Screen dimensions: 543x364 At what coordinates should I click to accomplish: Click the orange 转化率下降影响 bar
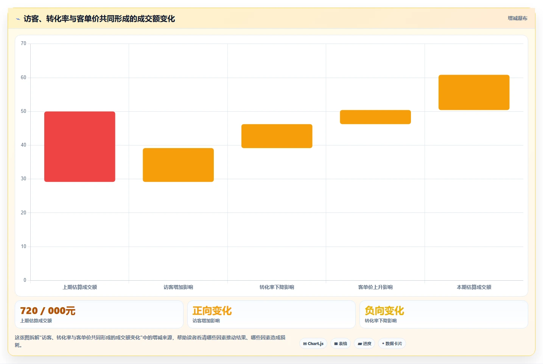[x=277, y=136]
